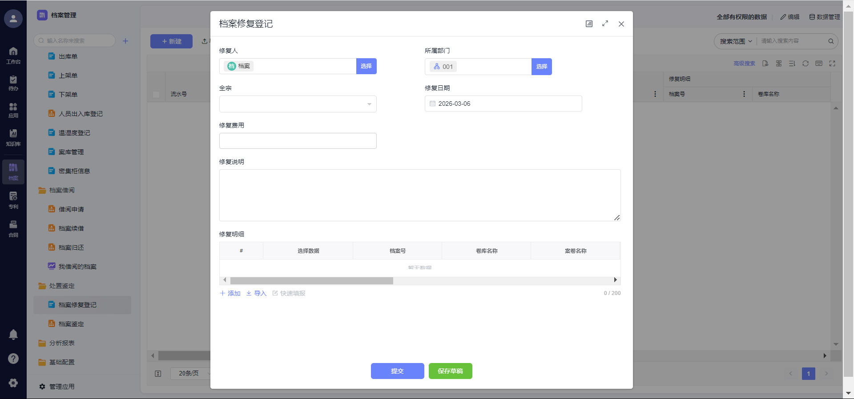
Task: Open the 知识库 knowledge base icon
Action: (13, 137)
